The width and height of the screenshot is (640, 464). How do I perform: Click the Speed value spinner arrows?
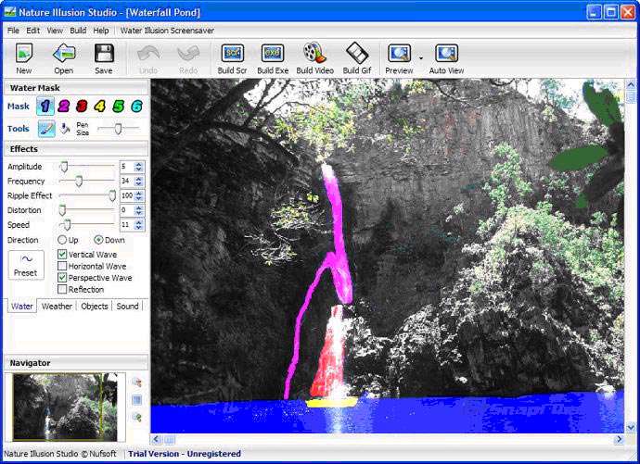(139, 225)
